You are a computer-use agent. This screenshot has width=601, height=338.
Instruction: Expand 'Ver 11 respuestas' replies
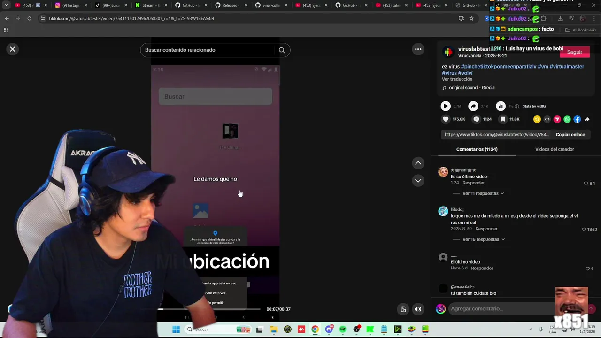483,193
